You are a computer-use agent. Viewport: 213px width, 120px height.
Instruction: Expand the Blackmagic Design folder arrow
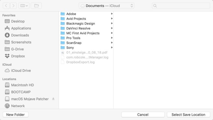(112, 23)
